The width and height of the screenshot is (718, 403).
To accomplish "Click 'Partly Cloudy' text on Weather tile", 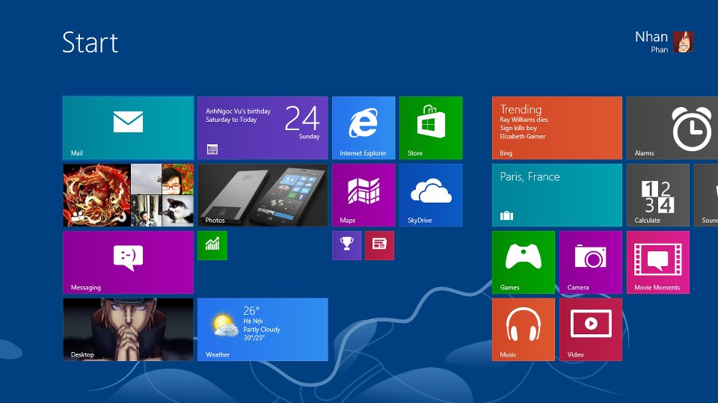I will (262, 329).
